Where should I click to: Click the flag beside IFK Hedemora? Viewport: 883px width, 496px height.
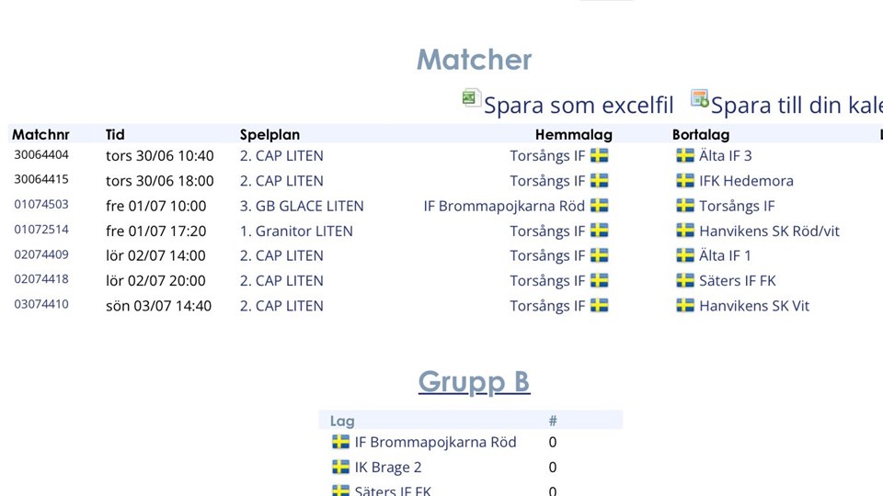685,181
